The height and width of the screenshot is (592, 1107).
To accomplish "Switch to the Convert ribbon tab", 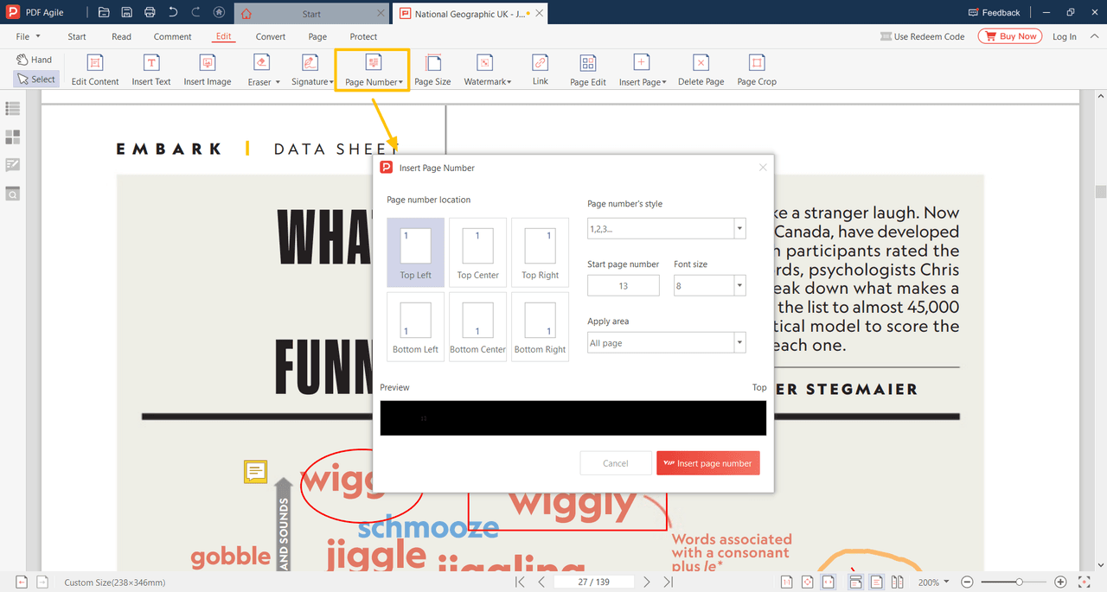I will 270,36.
